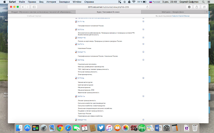Open Wi-Fi status menu
Image resolution: width=214 pixels, height=133 pixels.
(x=134, y=2)
